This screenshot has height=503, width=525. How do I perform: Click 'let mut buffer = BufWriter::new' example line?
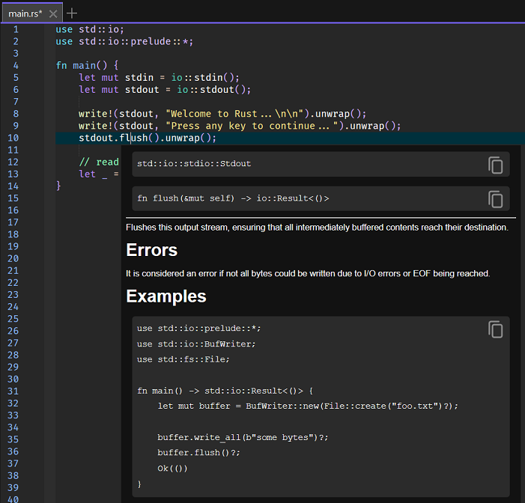308,406
